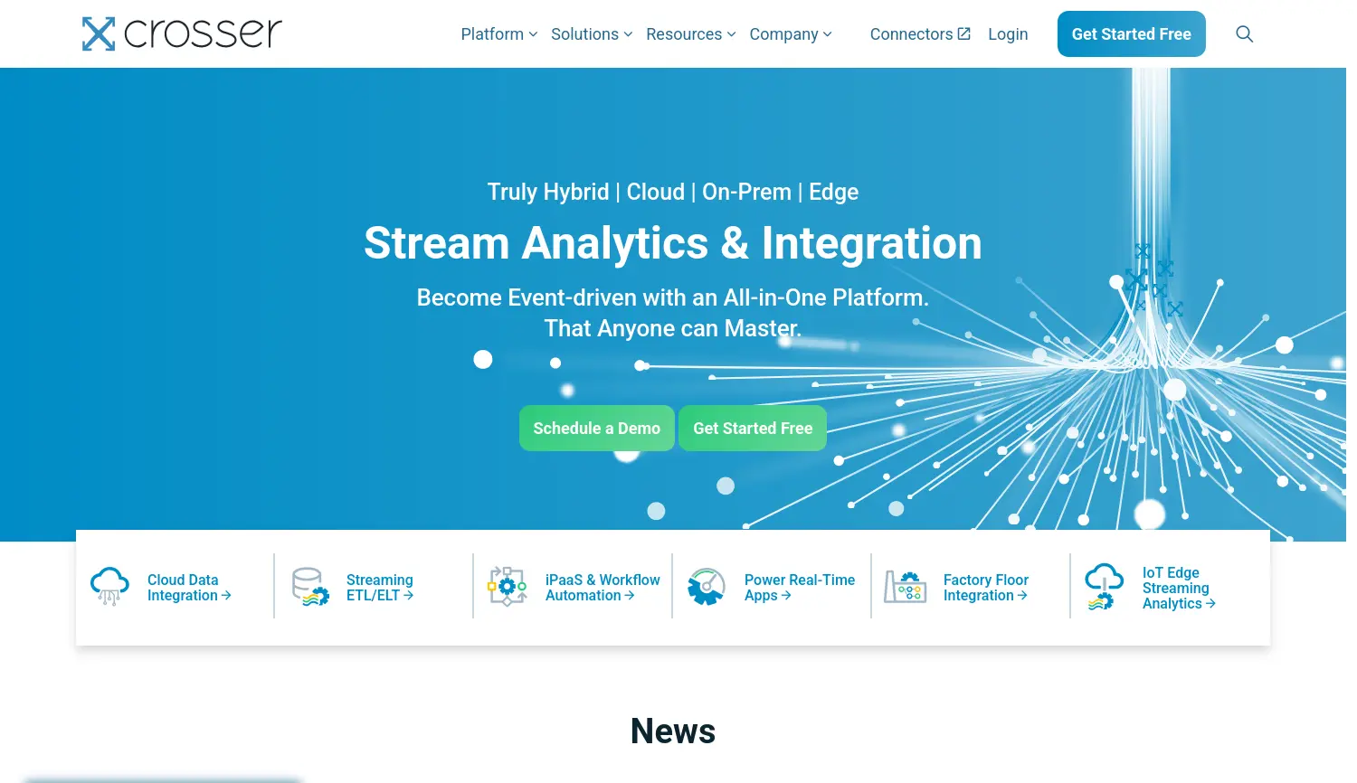Click the iPaaS & Workflow Automation icon
Screen dimensions: 1357x783
tap(508, 586)
